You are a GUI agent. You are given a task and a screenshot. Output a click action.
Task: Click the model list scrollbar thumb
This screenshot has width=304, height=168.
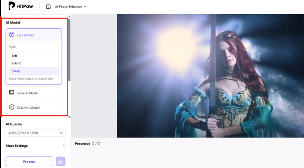coord(69,50)
